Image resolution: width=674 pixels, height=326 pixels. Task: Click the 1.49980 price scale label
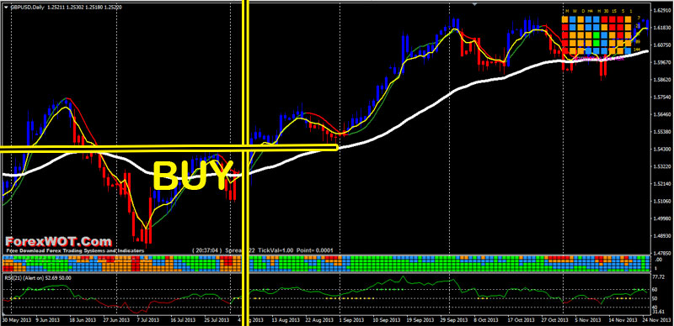(x=662, y=218)
